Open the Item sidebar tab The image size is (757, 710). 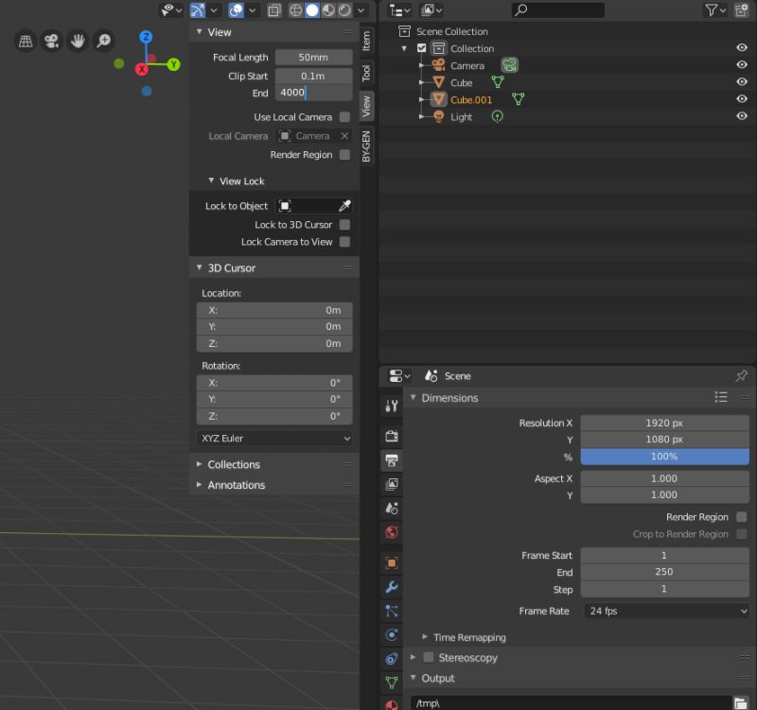coord(367,41)
